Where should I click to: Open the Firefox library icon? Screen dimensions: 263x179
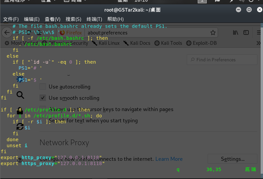[x=236, y=32]
